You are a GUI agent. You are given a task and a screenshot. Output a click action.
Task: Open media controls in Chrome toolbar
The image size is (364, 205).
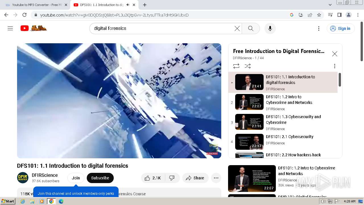(330, 15)
